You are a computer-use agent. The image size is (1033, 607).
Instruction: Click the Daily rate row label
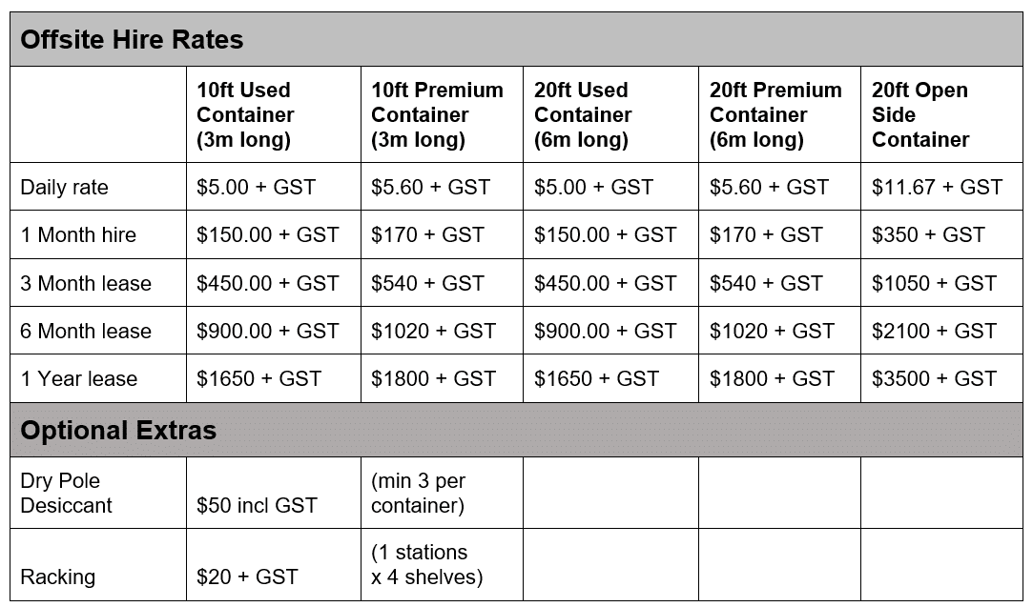coord(64,187)
